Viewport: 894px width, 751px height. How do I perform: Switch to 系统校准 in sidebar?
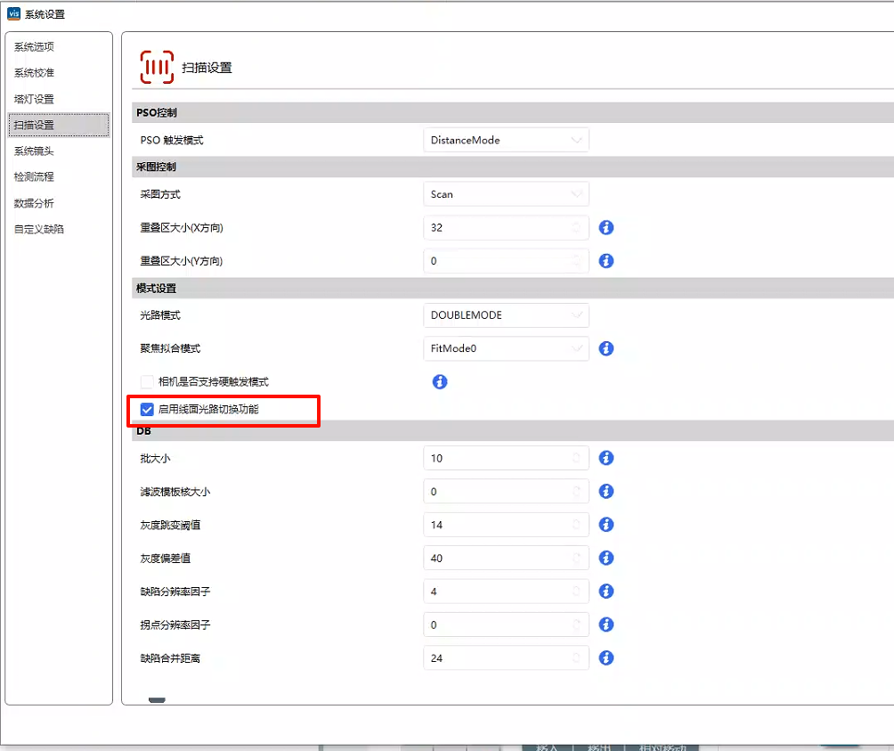pyautogui.click(x=35, y=73)
